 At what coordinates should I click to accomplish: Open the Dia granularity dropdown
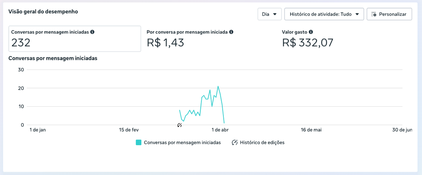[270, 14]
